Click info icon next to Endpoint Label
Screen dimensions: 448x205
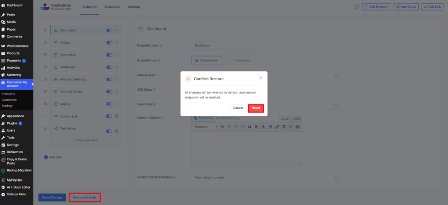pyautogui.click(x=160, y=46)
